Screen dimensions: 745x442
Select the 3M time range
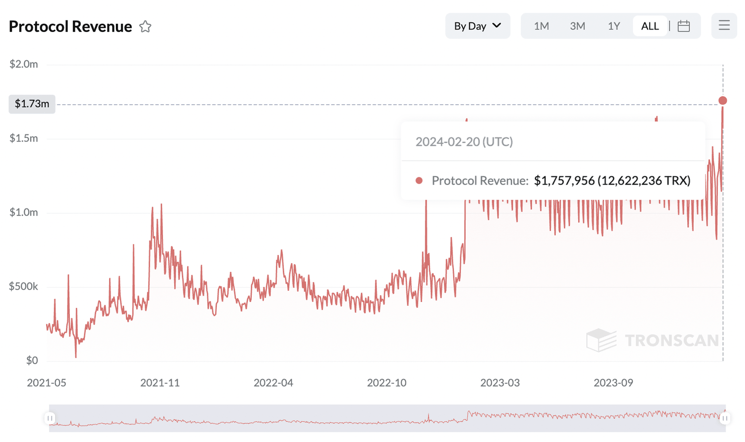point(577,26)
